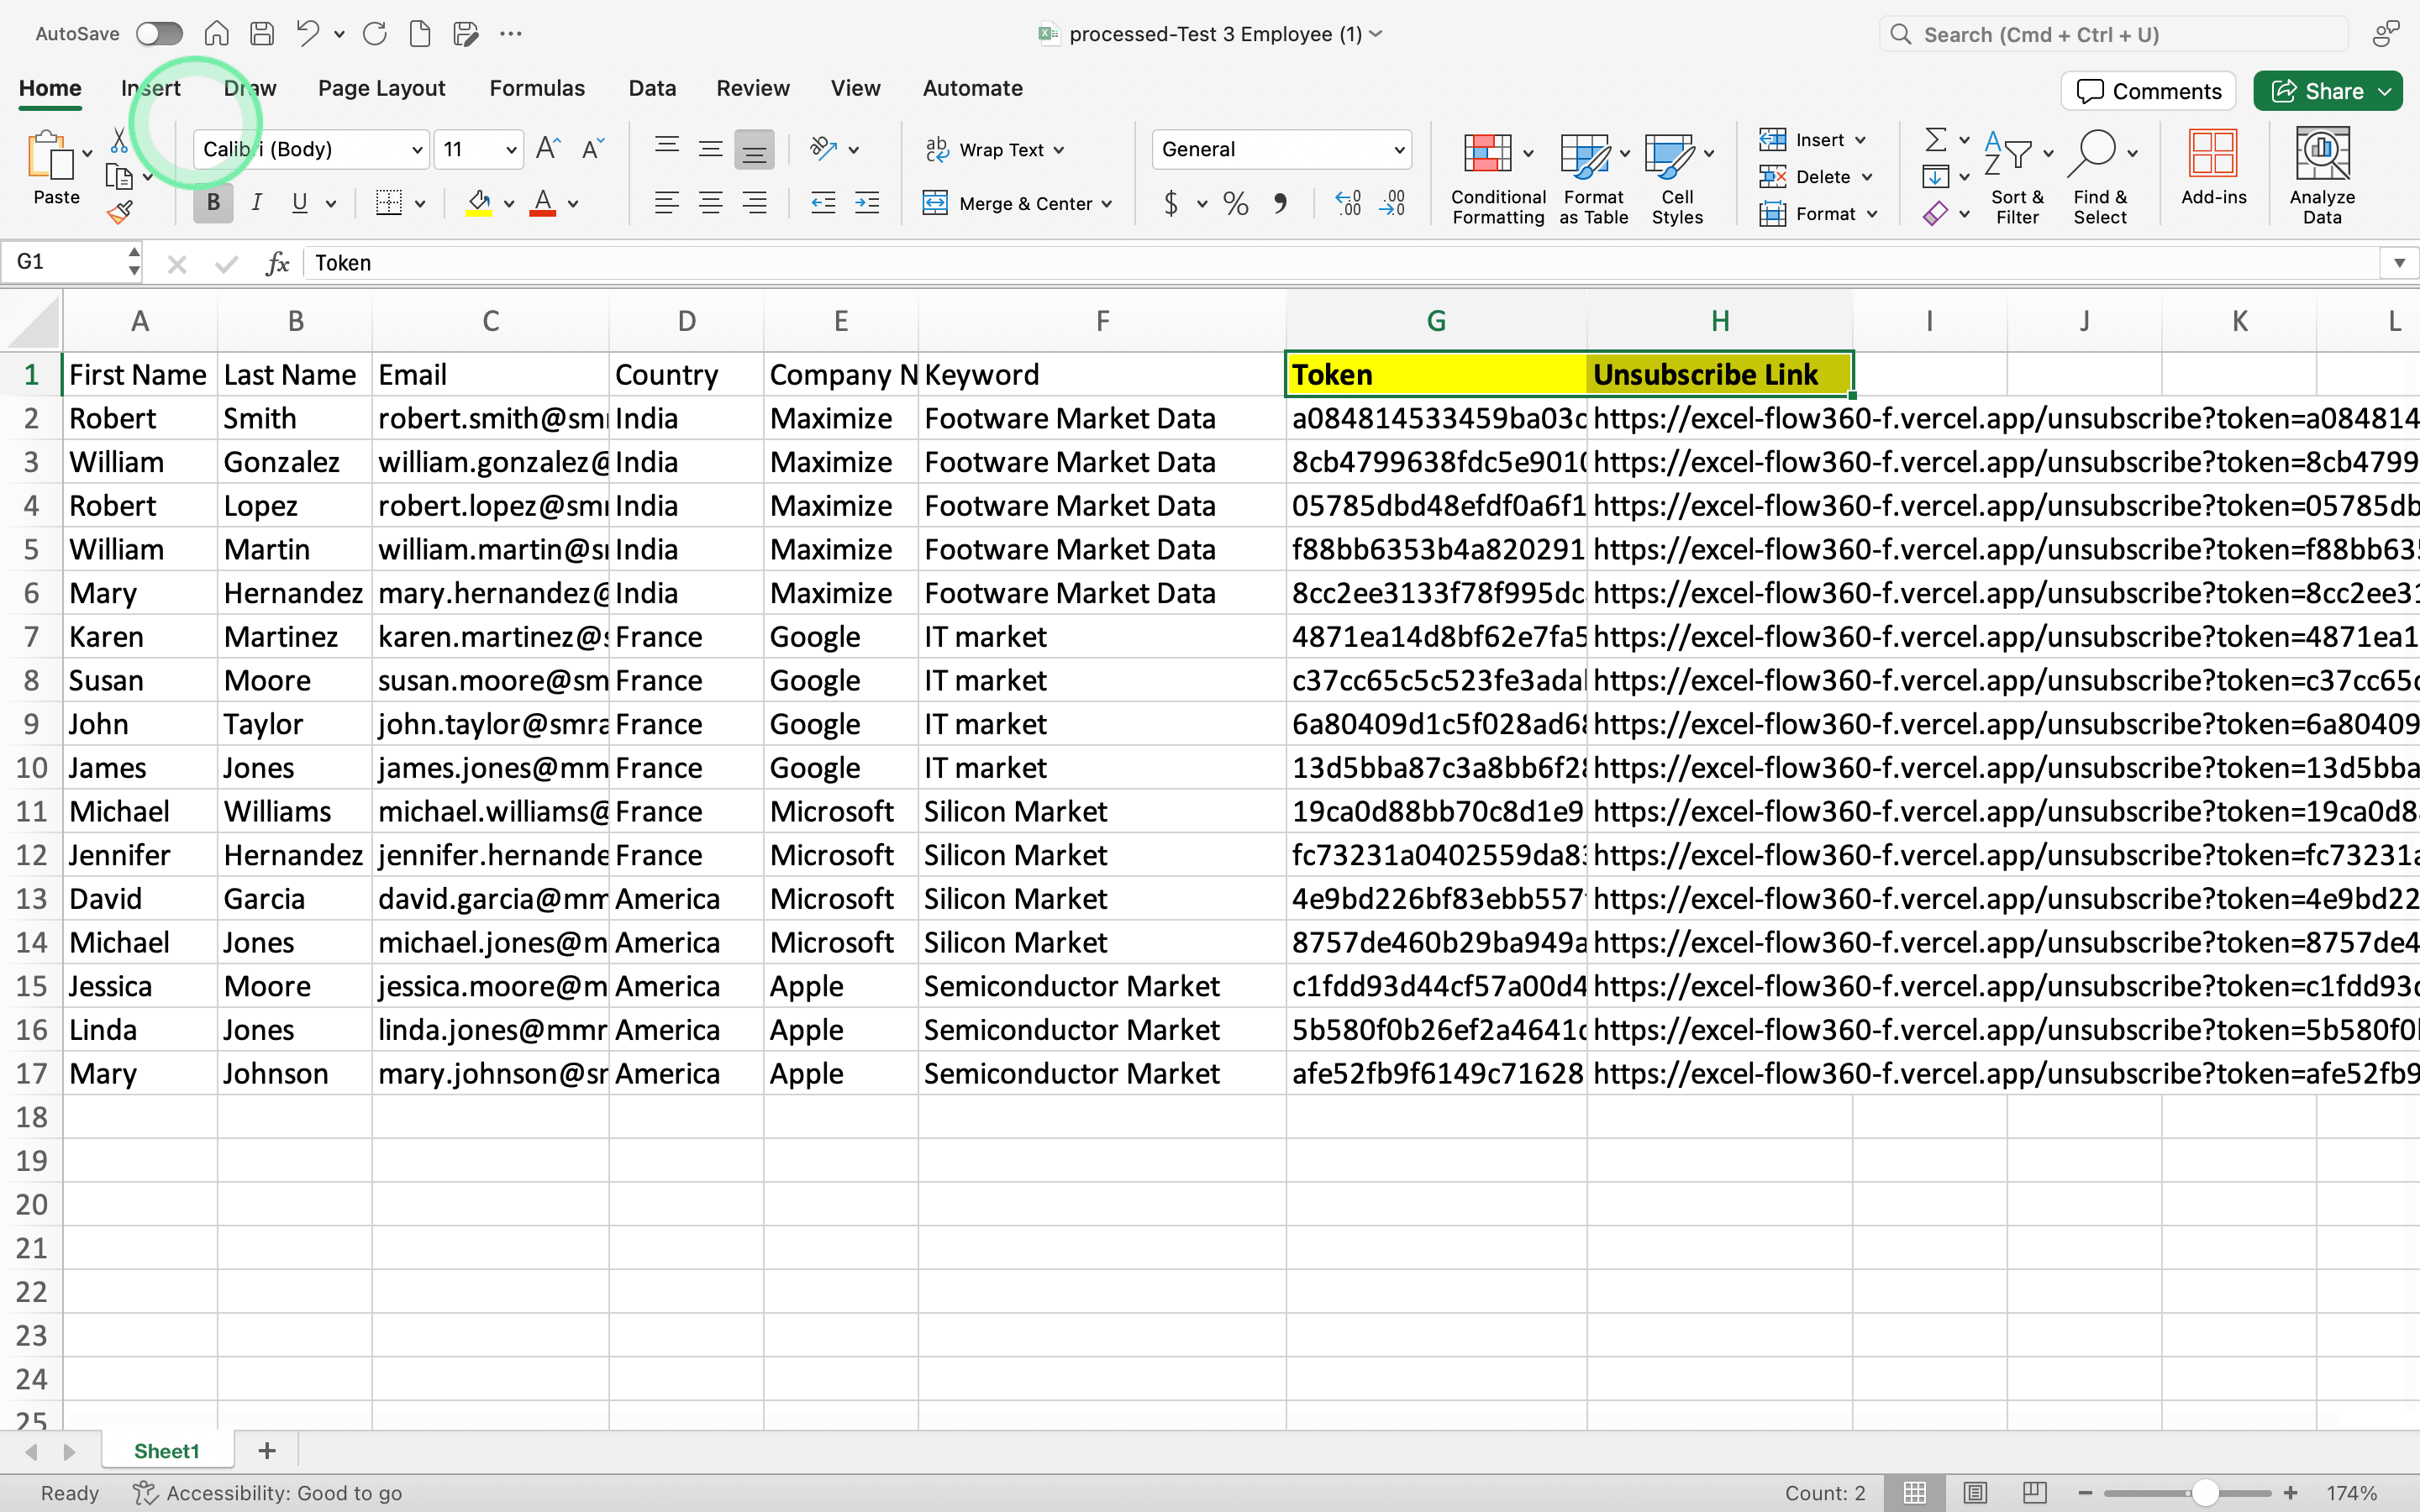Viewport: 2420px width, 1512px height.
Task: Expand the font size dropdown
Action: [x=511, y=150]
